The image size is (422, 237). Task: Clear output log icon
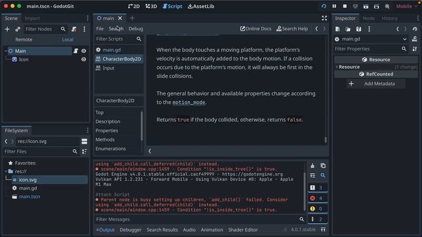click(x=312, y=166)
